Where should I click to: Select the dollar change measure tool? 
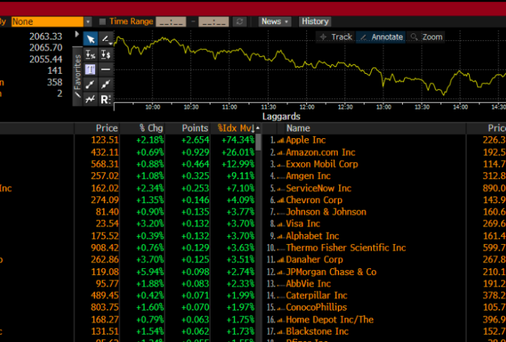tap(105, 55)
